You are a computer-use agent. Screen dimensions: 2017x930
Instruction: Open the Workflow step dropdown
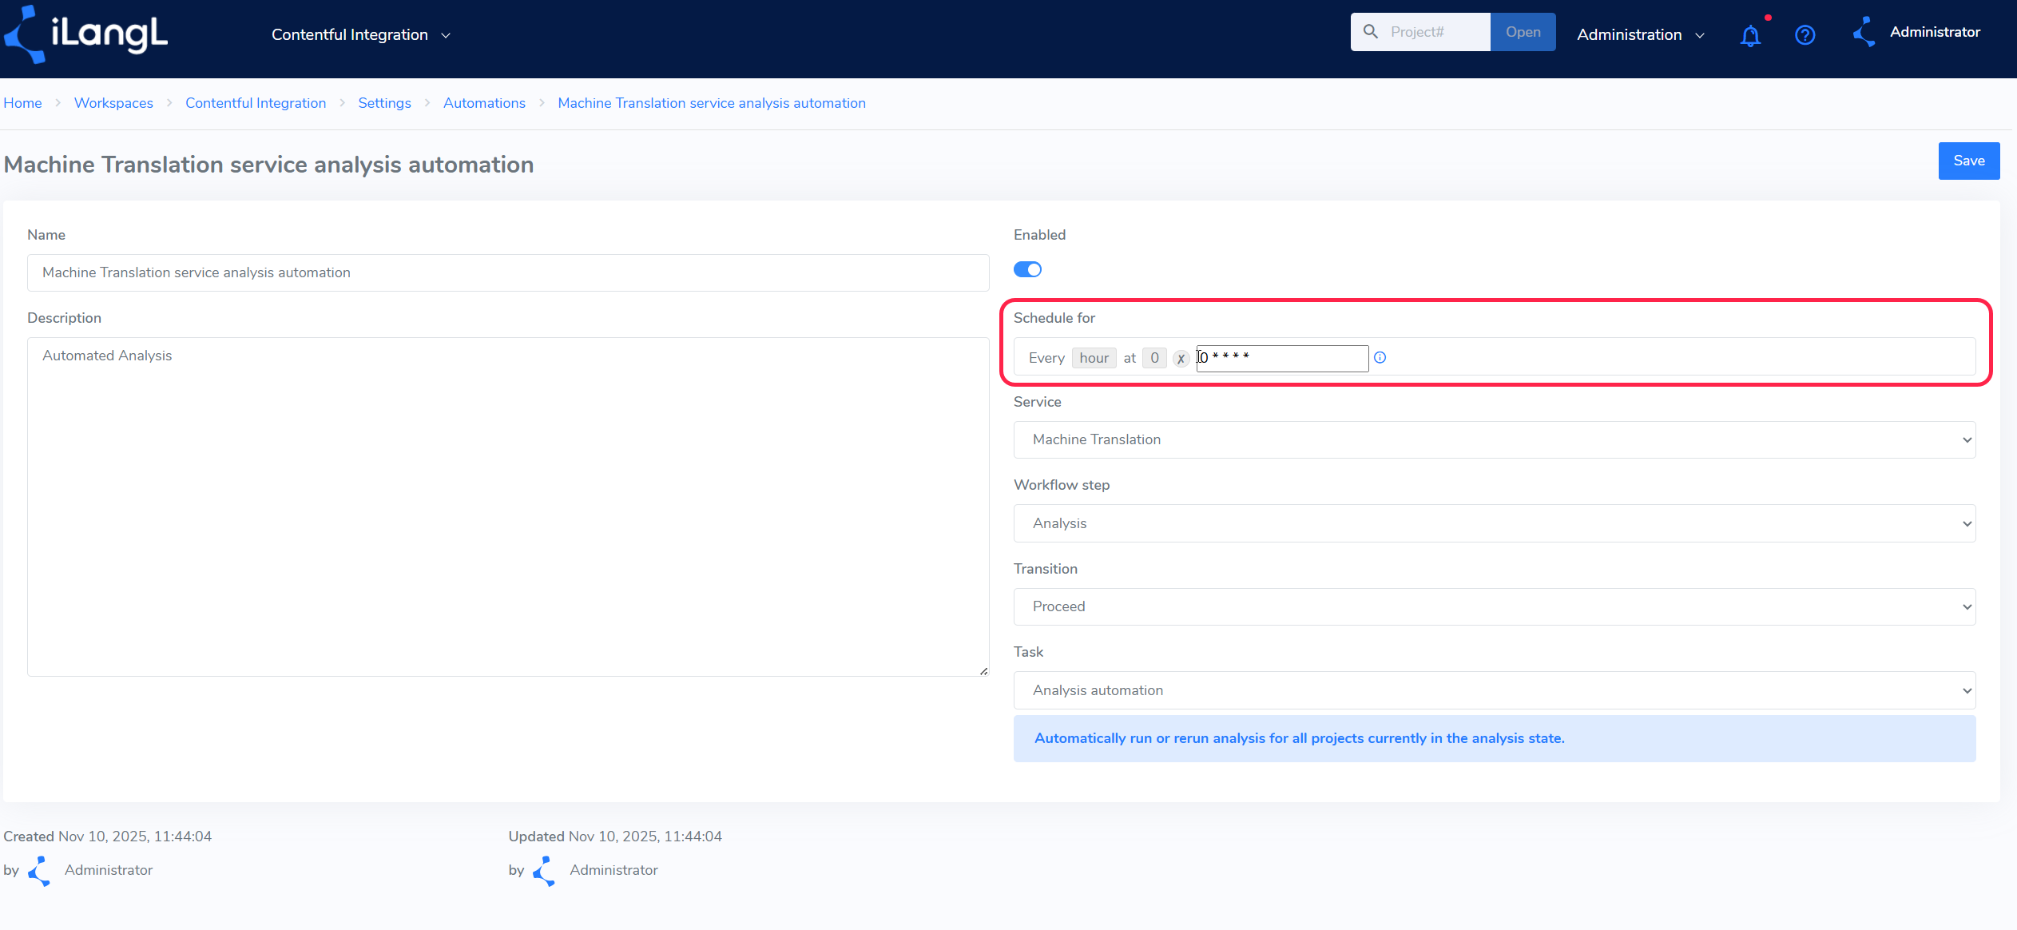point(1494,523)
